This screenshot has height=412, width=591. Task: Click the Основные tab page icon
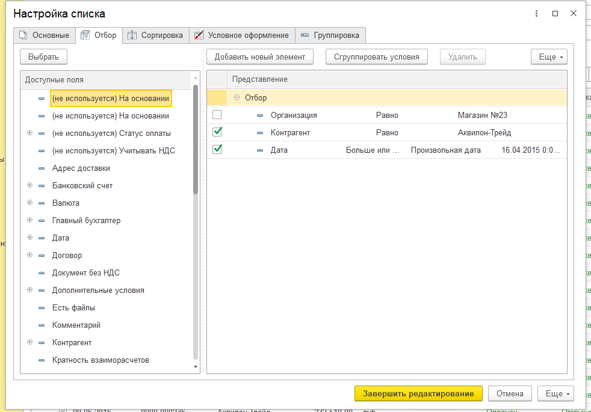(23, 35)
